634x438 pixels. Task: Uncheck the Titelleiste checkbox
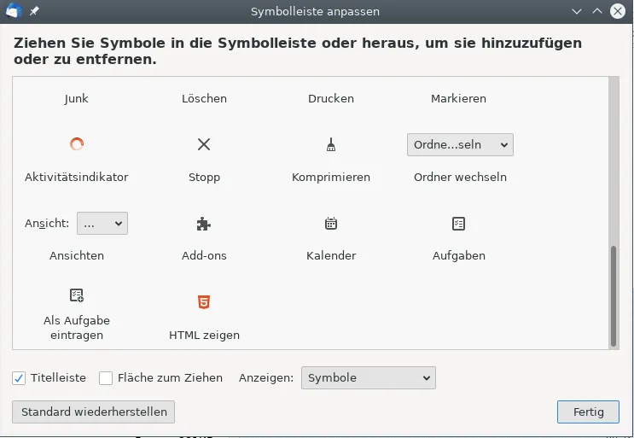[x=19, y=378]
